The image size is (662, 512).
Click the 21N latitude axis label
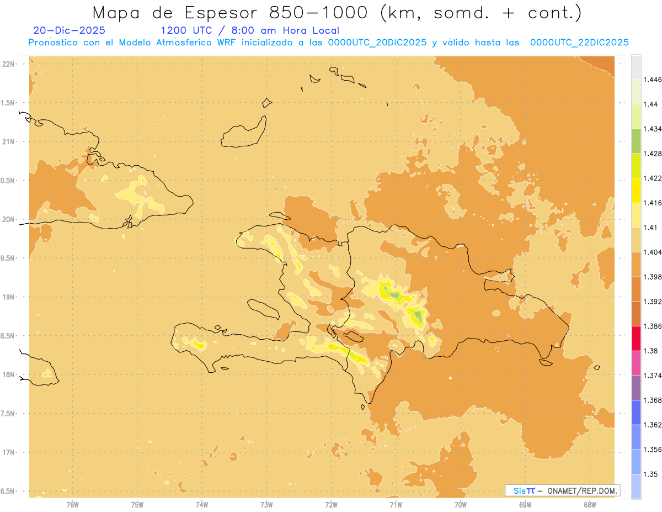[x=8, y=142]
